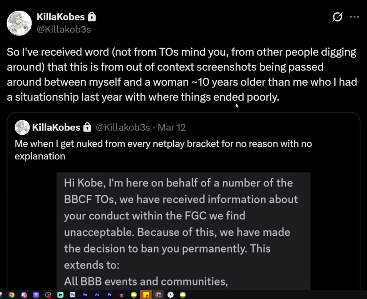Launch After Effects from the taskbar
Image resolution: width=367 pixels, height=299 pixels.
tap(97, 295)
